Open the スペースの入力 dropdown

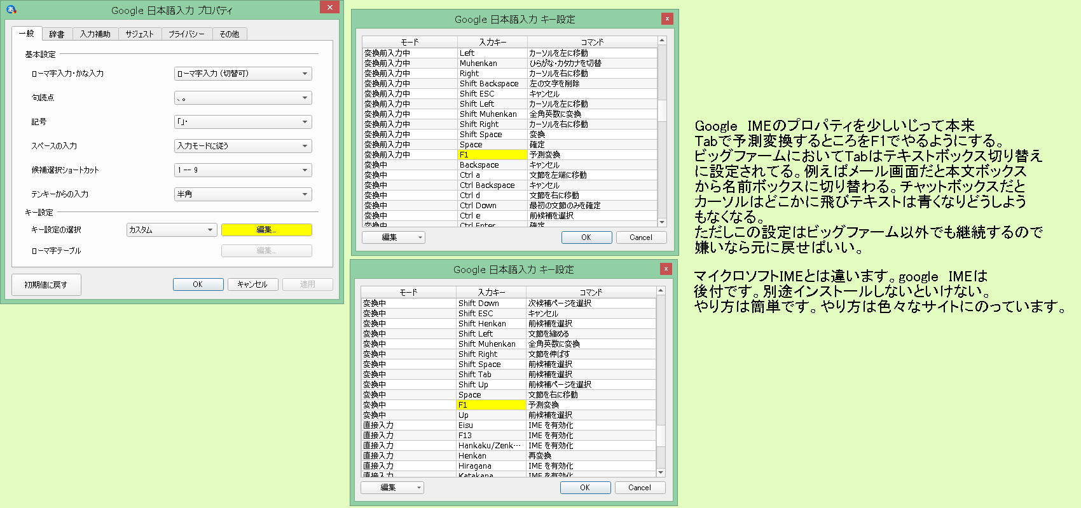(243, 146)
